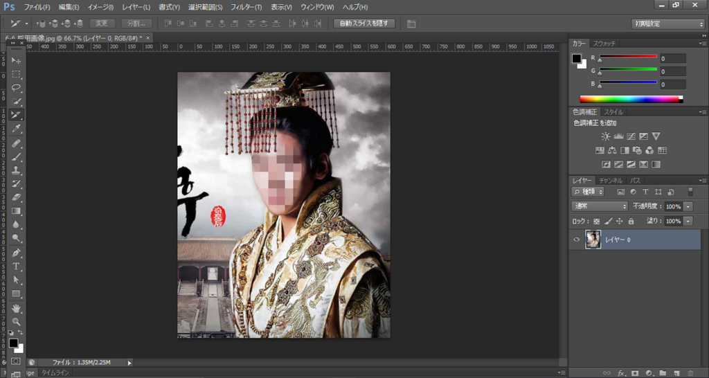The width and height of the screenshot is (709, 378).
Task: Click the 自動スライスを隠す button
Action: 364,24
